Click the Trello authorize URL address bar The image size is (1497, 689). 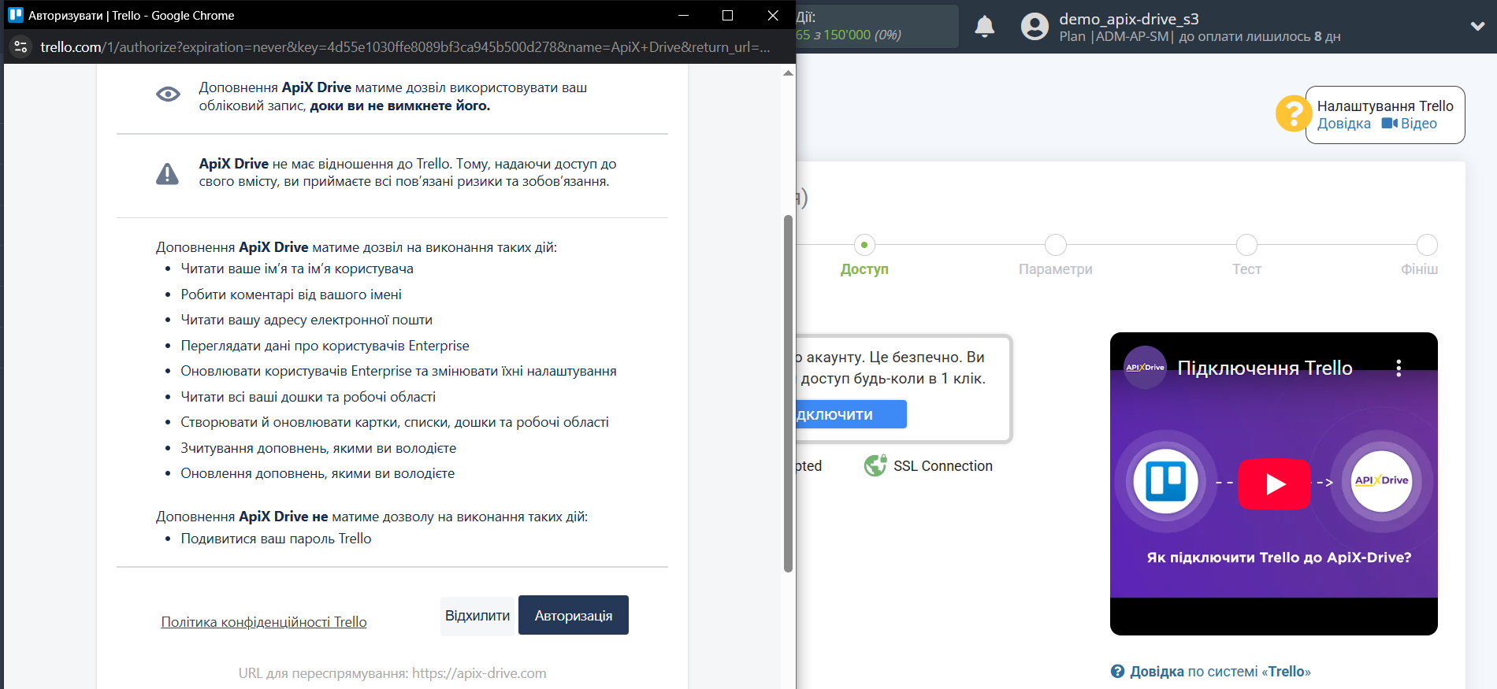(405, 47)
